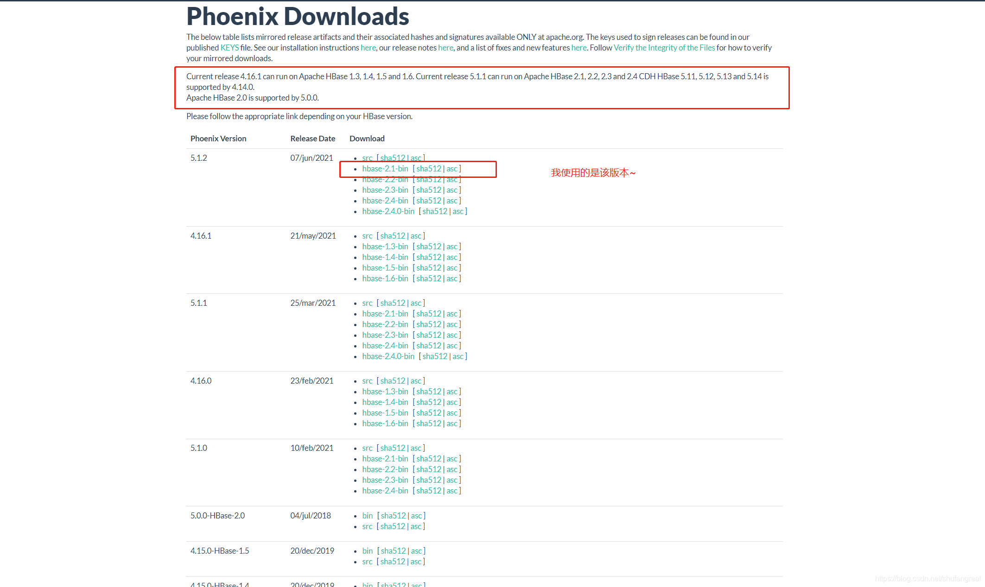Download hbase-1.5-bin for Phoenix 4.16.0
The width and height of the screenshot is (985, 587).
tap(385, 413)
